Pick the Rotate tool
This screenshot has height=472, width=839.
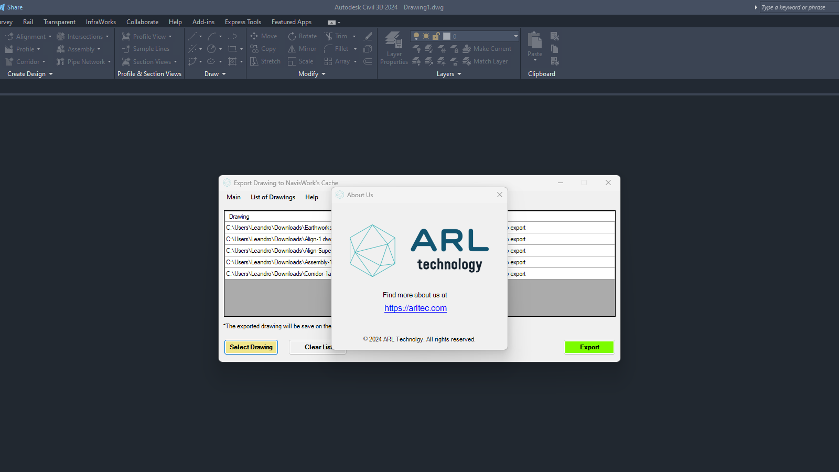303,36
